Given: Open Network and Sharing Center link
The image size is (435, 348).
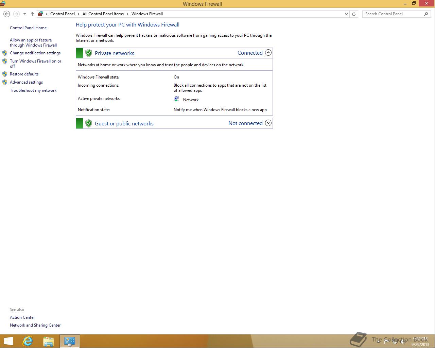Looking at the screenshot, I should pos(35,325).
